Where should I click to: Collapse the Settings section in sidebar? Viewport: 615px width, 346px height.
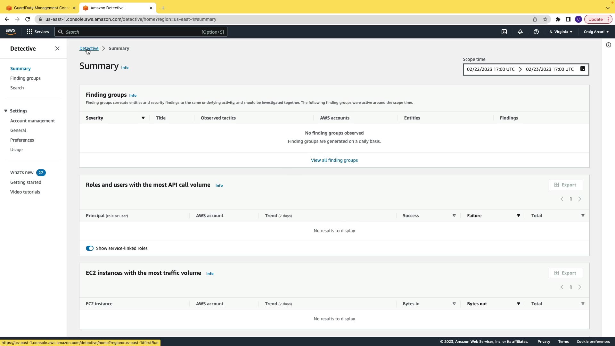pos(6,111)
